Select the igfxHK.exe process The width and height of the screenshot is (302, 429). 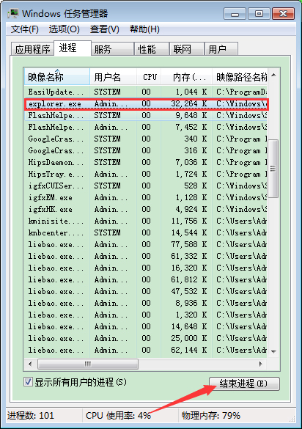[146, 209]
